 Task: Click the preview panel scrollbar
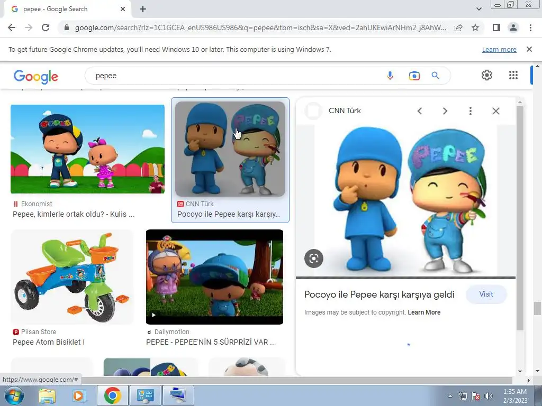coord(520,217)
